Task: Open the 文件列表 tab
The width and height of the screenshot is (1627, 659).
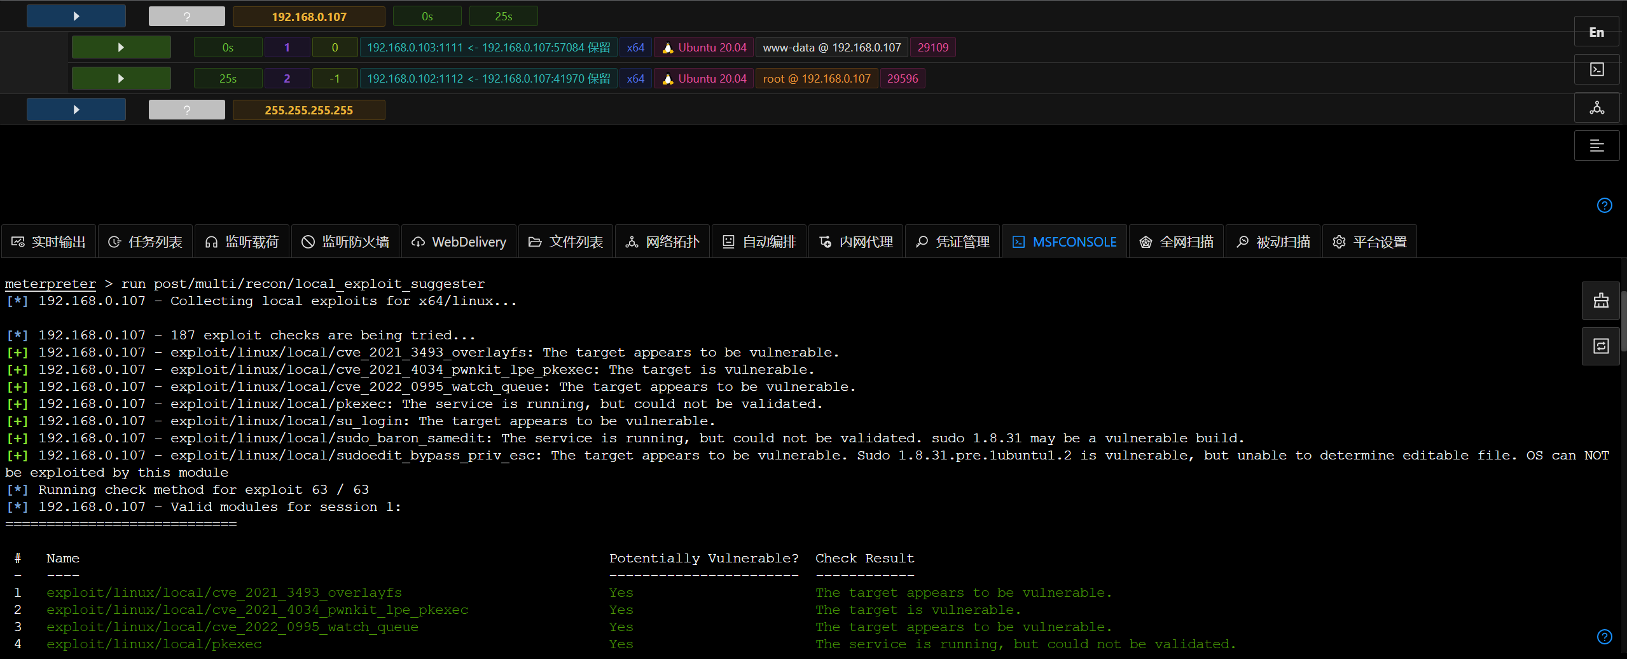Action: pos(565,241)
